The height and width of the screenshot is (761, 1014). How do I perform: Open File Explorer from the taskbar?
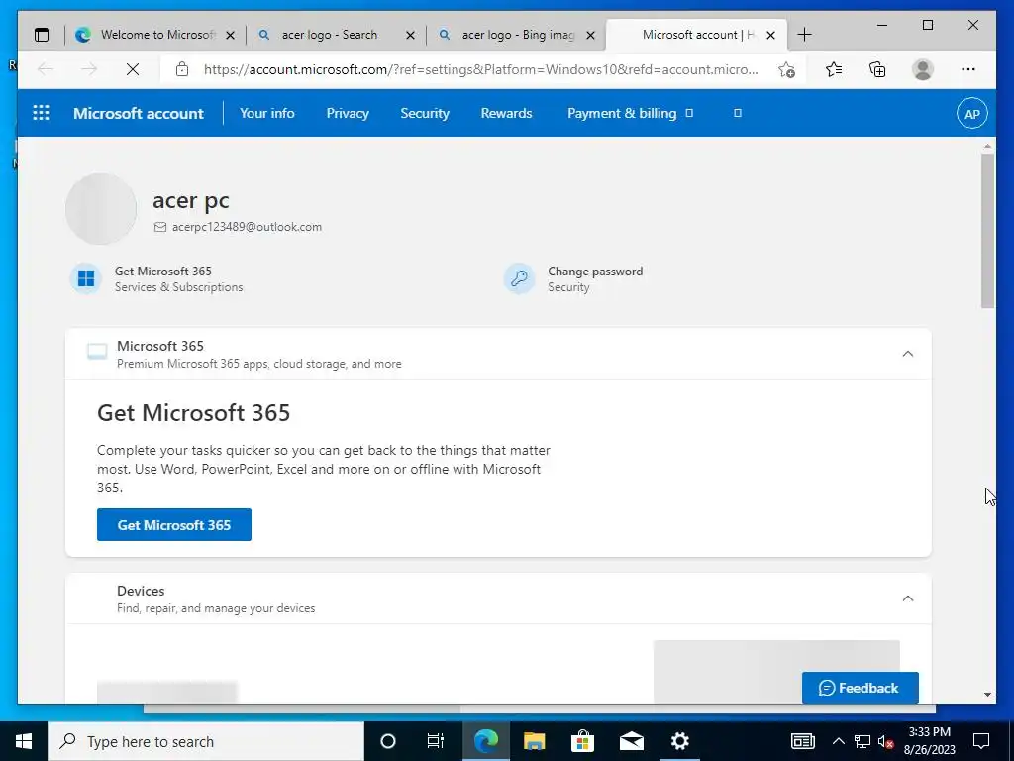coord(534,741)
